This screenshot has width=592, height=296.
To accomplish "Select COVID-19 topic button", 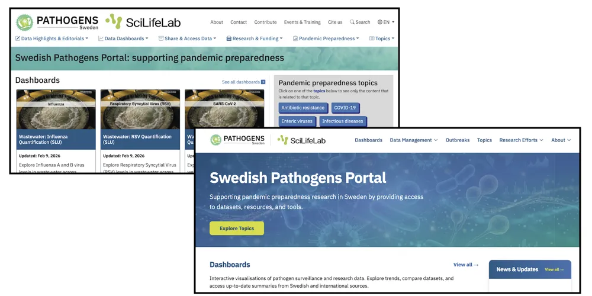I will (345, 108).
